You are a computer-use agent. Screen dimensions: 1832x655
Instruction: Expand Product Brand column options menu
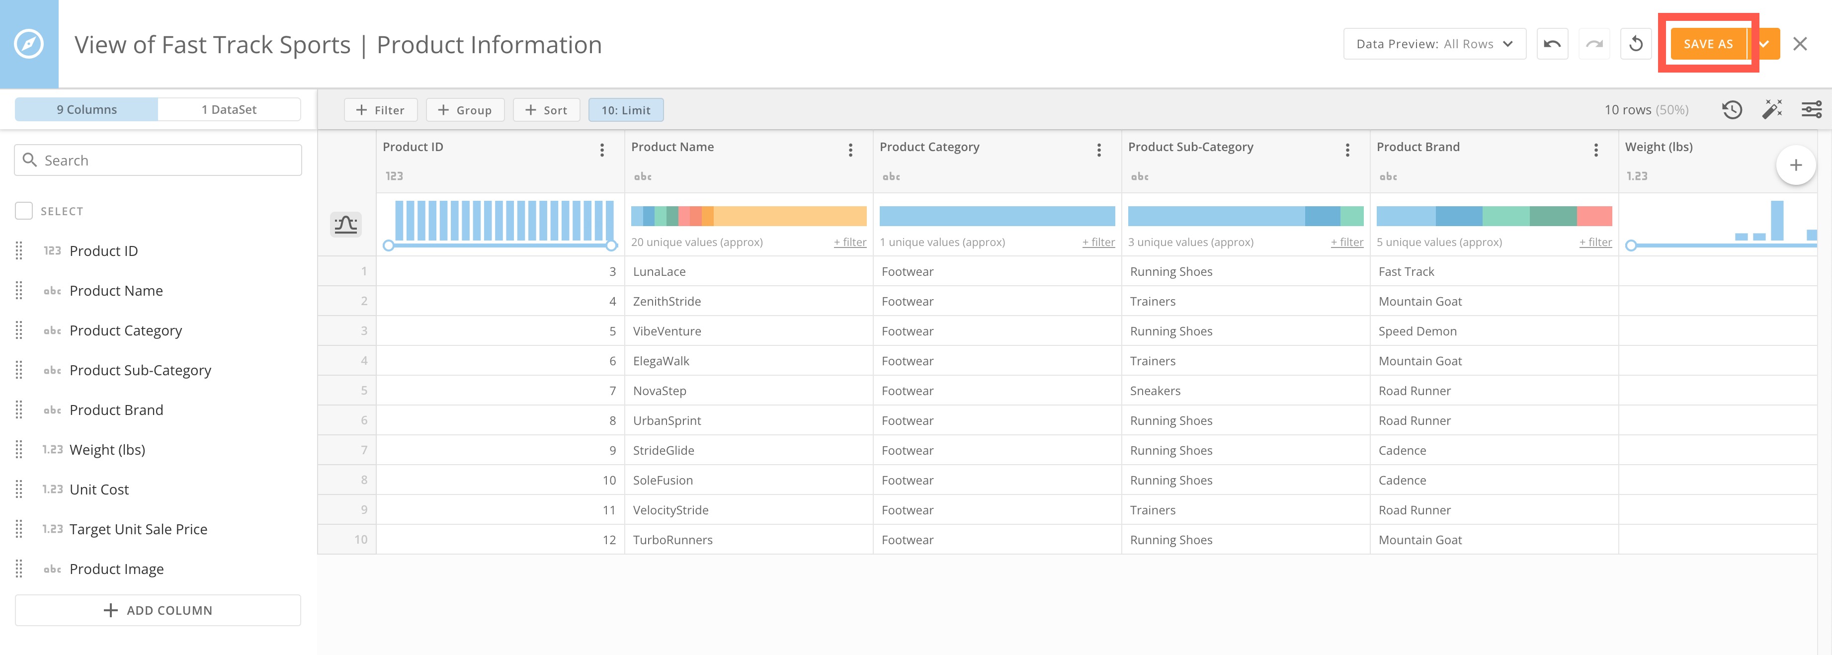(1595, 150)
